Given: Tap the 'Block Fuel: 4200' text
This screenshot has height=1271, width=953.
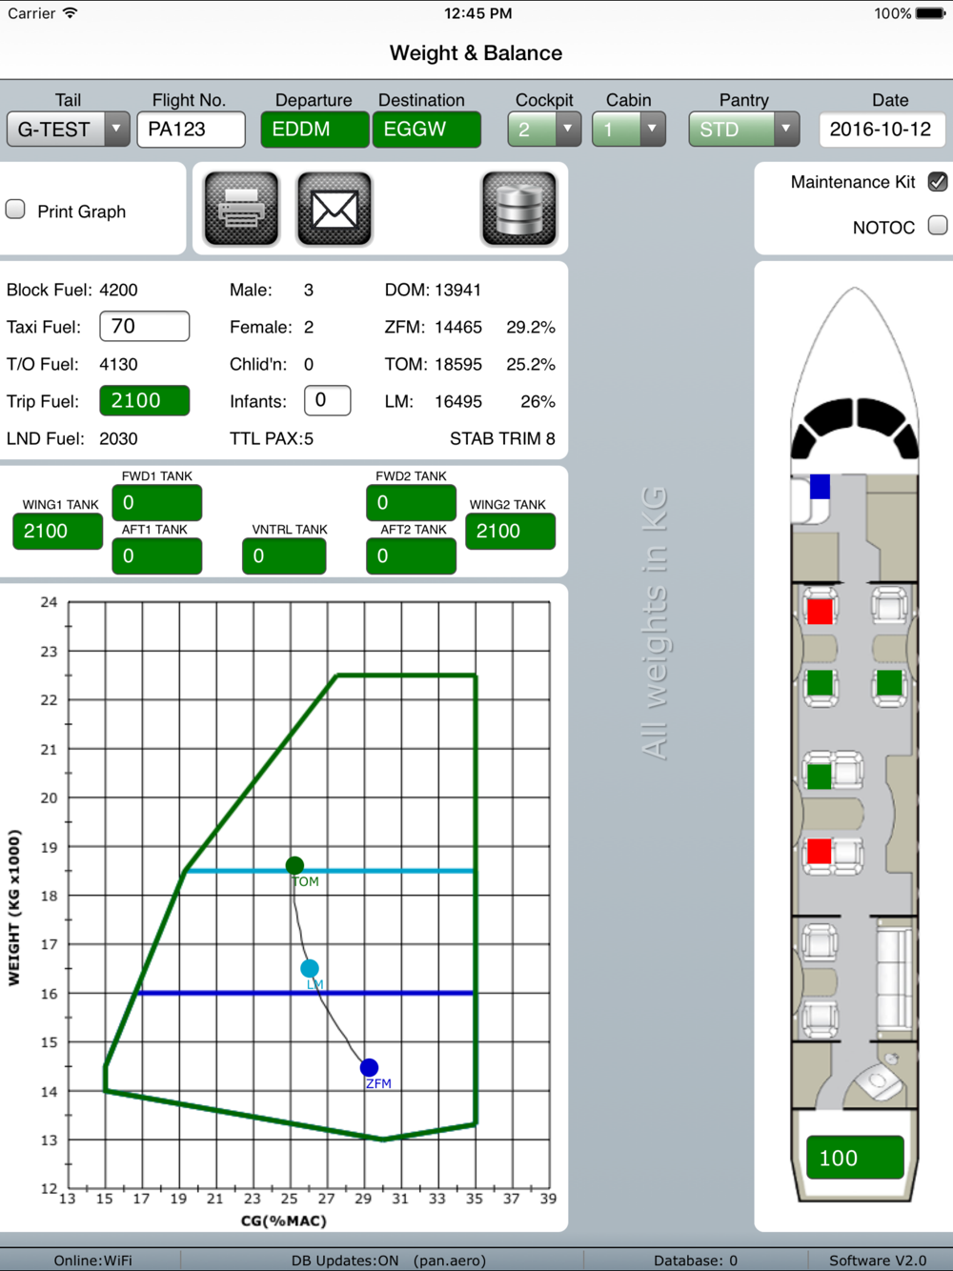Looking at the screenshot, I should coord(72,290).
